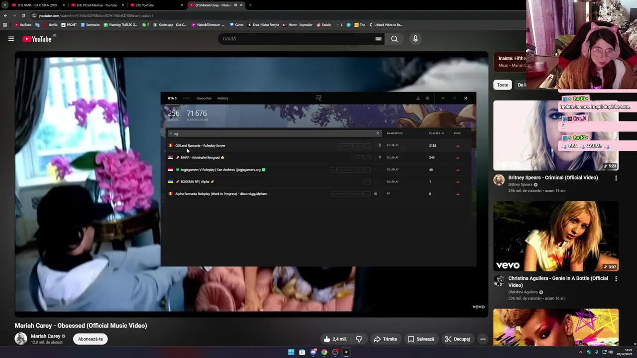Clip the video with Decupaj
The width and height of the screenshot is (637, 358).
click(x=457, y=339)
